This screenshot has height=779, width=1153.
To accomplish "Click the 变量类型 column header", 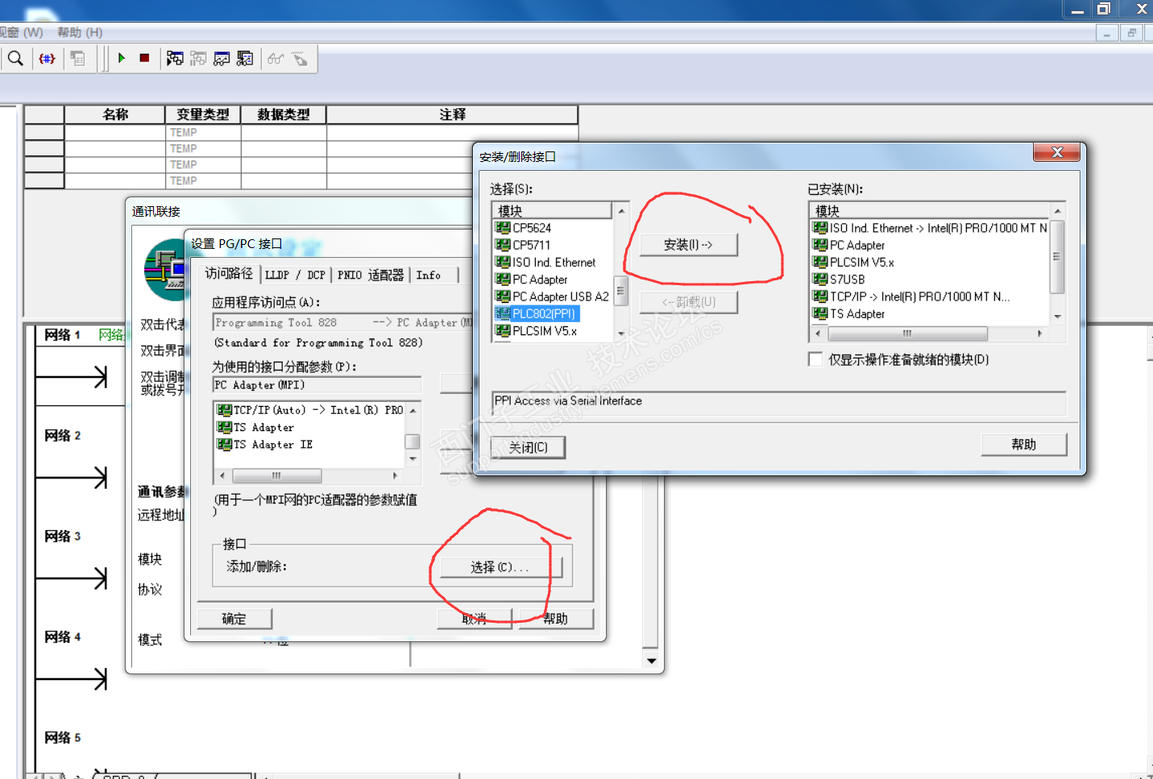I will (203, 114).
